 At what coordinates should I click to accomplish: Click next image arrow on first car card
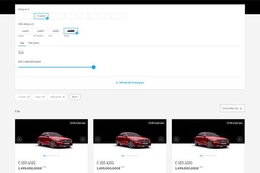[83, 139]
